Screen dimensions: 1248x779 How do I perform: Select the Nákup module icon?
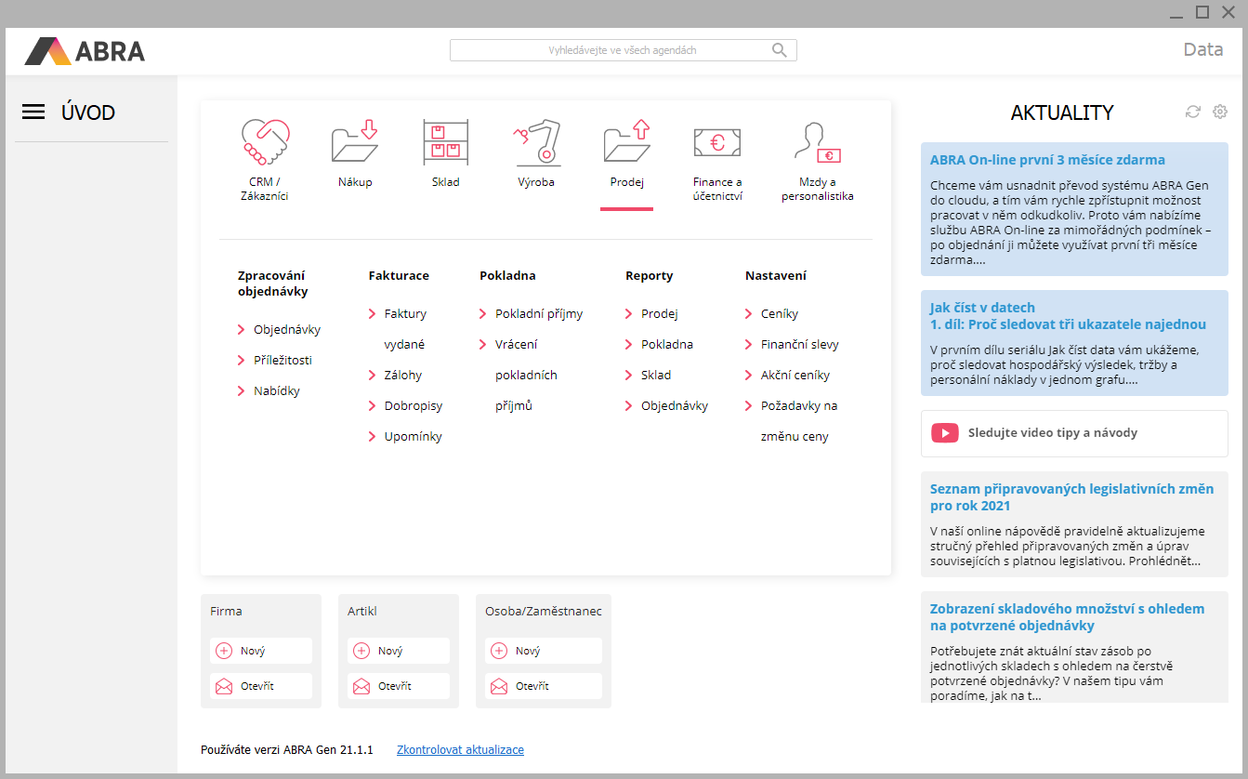pos(355,142)
